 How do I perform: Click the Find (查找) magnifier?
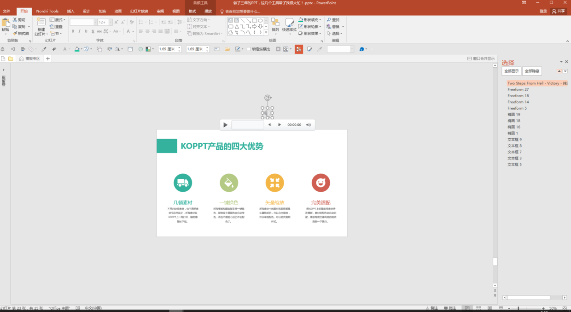(x=329, y=20)
